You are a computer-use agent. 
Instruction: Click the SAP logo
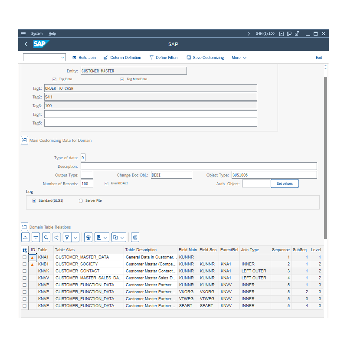click(41, 44)
